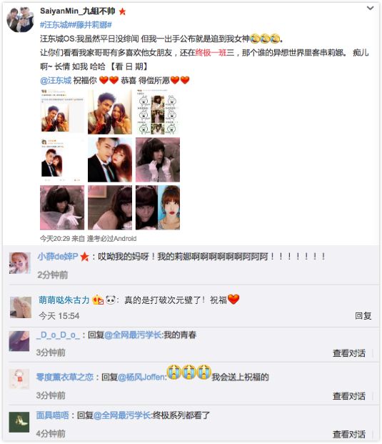Click star badge next to SaiyanMin username
The image size is (382, 444).
(122, 11)
